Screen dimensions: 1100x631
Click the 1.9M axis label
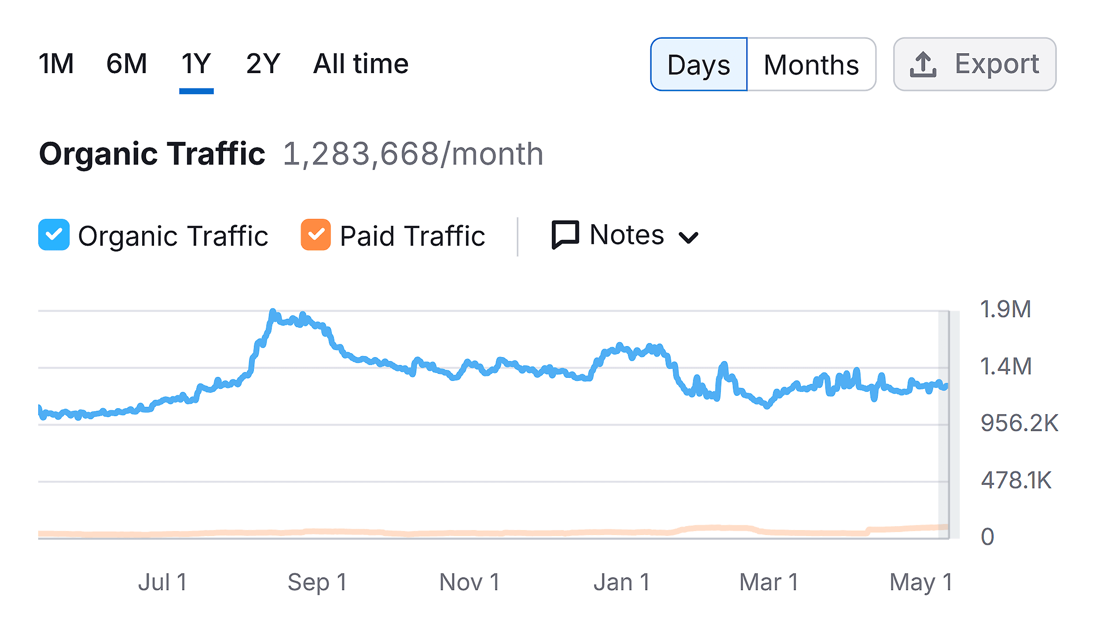[1006, 309]
